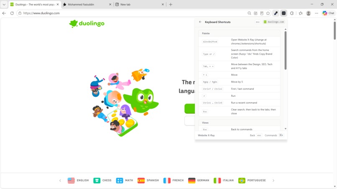Add this page to favorites star
337x189 pixels.
coord(268,13)
